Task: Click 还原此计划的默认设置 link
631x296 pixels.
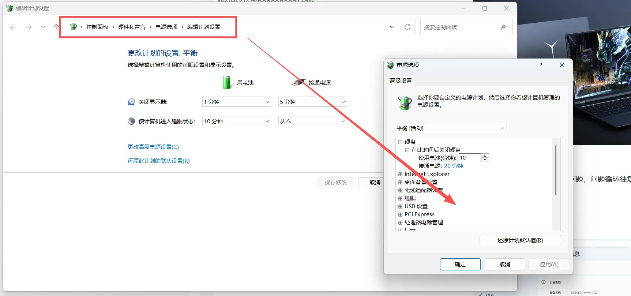Action: pyautogui.click(x=158, y=161)
